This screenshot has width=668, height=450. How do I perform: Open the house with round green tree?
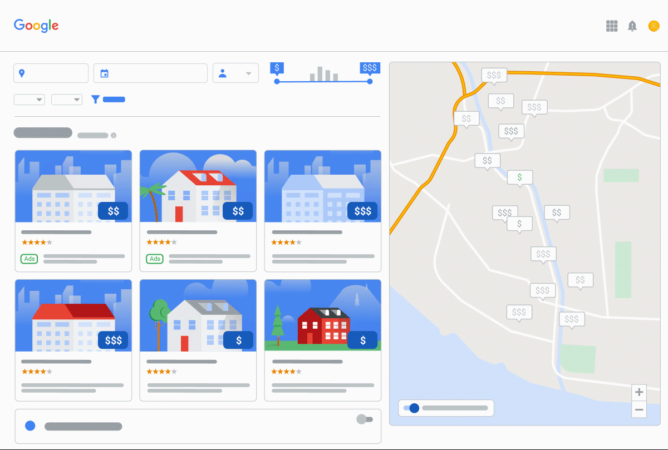(198, 315)
